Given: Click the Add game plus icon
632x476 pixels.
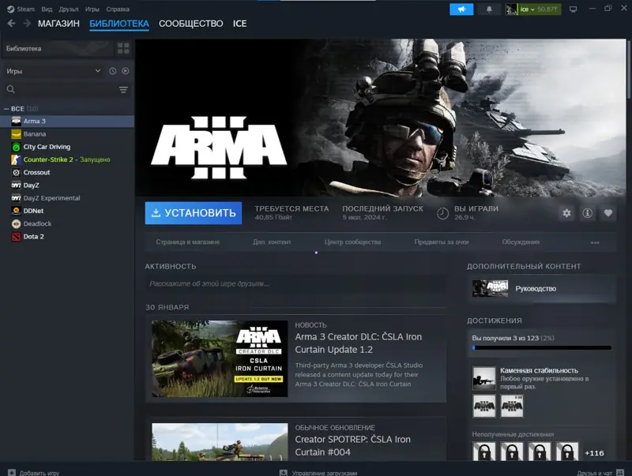Looking at the screenshot, I should 12,472.
